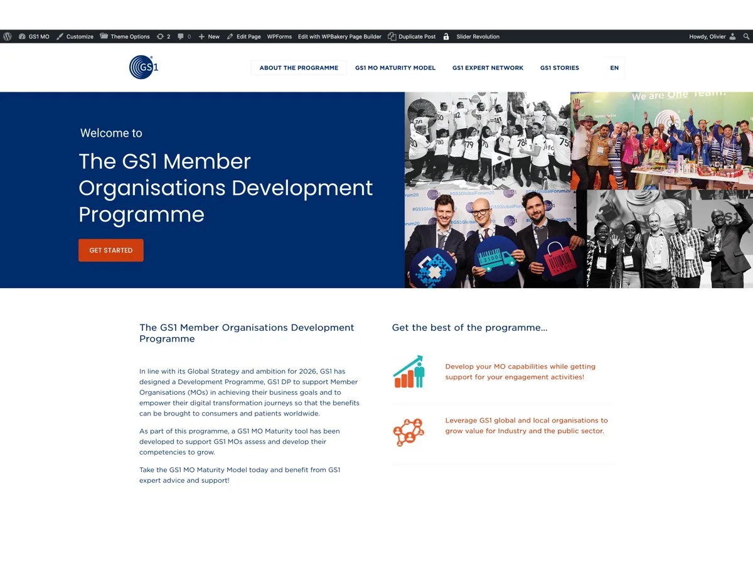Click the Get Started button
753x565 pixels.
coord(111,250)
